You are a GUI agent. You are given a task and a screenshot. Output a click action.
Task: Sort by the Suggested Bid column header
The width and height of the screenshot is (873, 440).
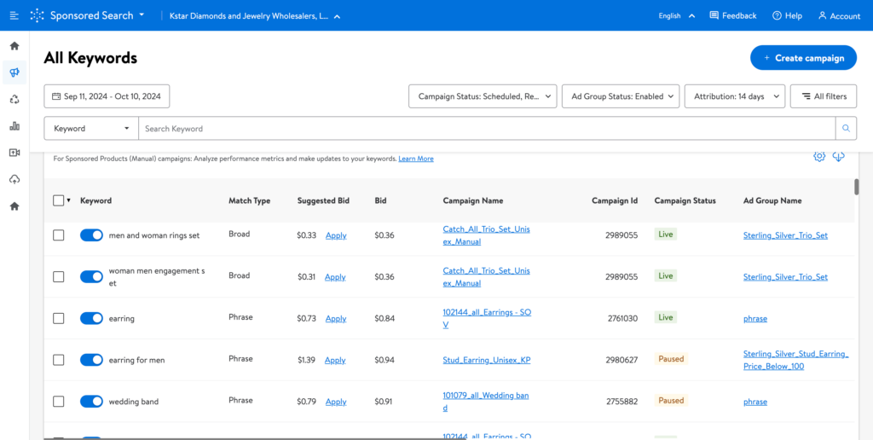[323, 201]
